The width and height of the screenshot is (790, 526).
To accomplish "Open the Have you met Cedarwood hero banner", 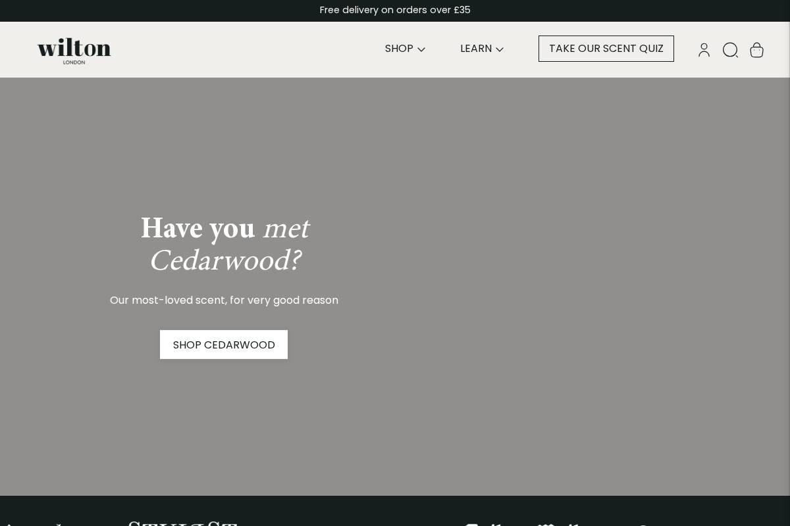I will click(395, 283).
